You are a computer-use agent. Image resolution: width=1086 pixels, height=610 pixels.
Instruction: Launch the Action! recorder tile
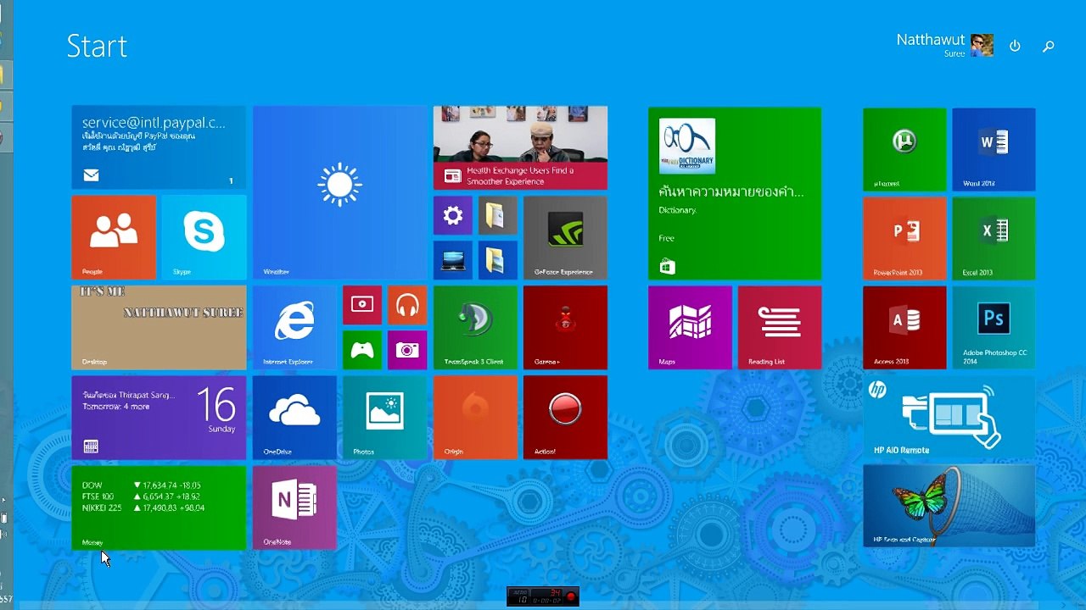[x=565, y=418]
